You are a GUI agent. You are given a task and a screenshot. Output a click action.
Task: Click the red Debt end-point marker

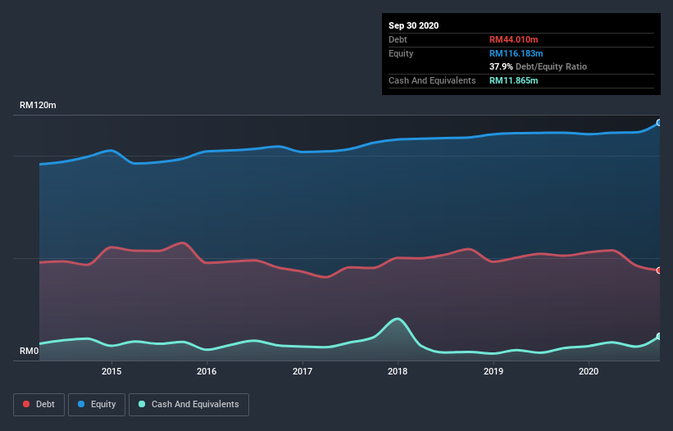point(659,270)
